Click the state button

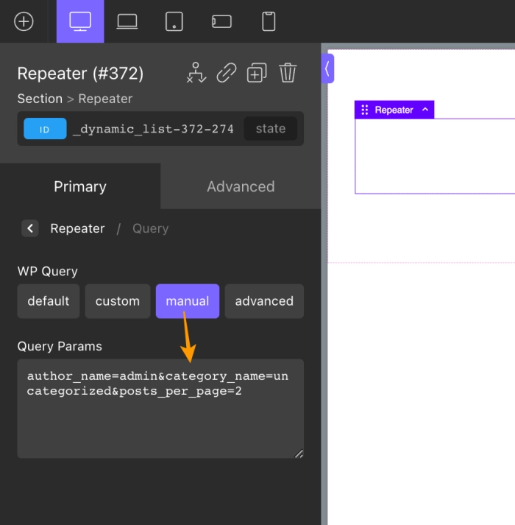click(270, 129)
